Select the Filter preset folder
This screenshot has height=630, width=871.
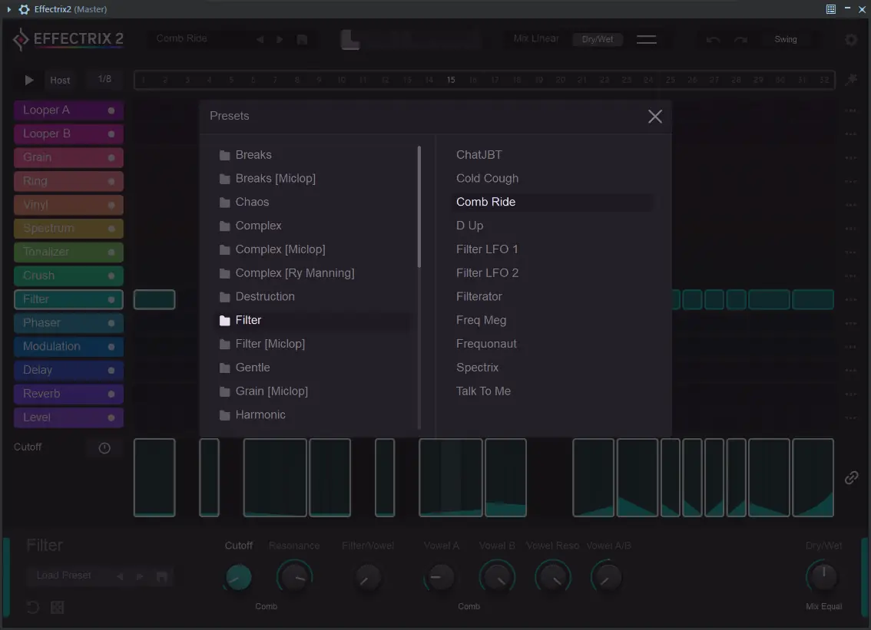coord(314,320)
